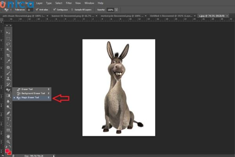Open the foreground color swatch
Screen dimensions: 235x157
coord(7,151)
